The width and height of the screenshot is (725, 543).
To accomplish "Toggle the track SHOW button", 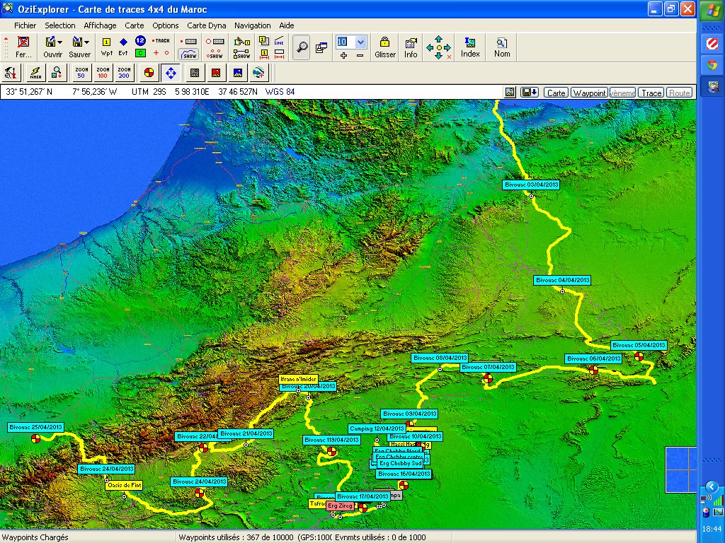I will coord(189,54).
